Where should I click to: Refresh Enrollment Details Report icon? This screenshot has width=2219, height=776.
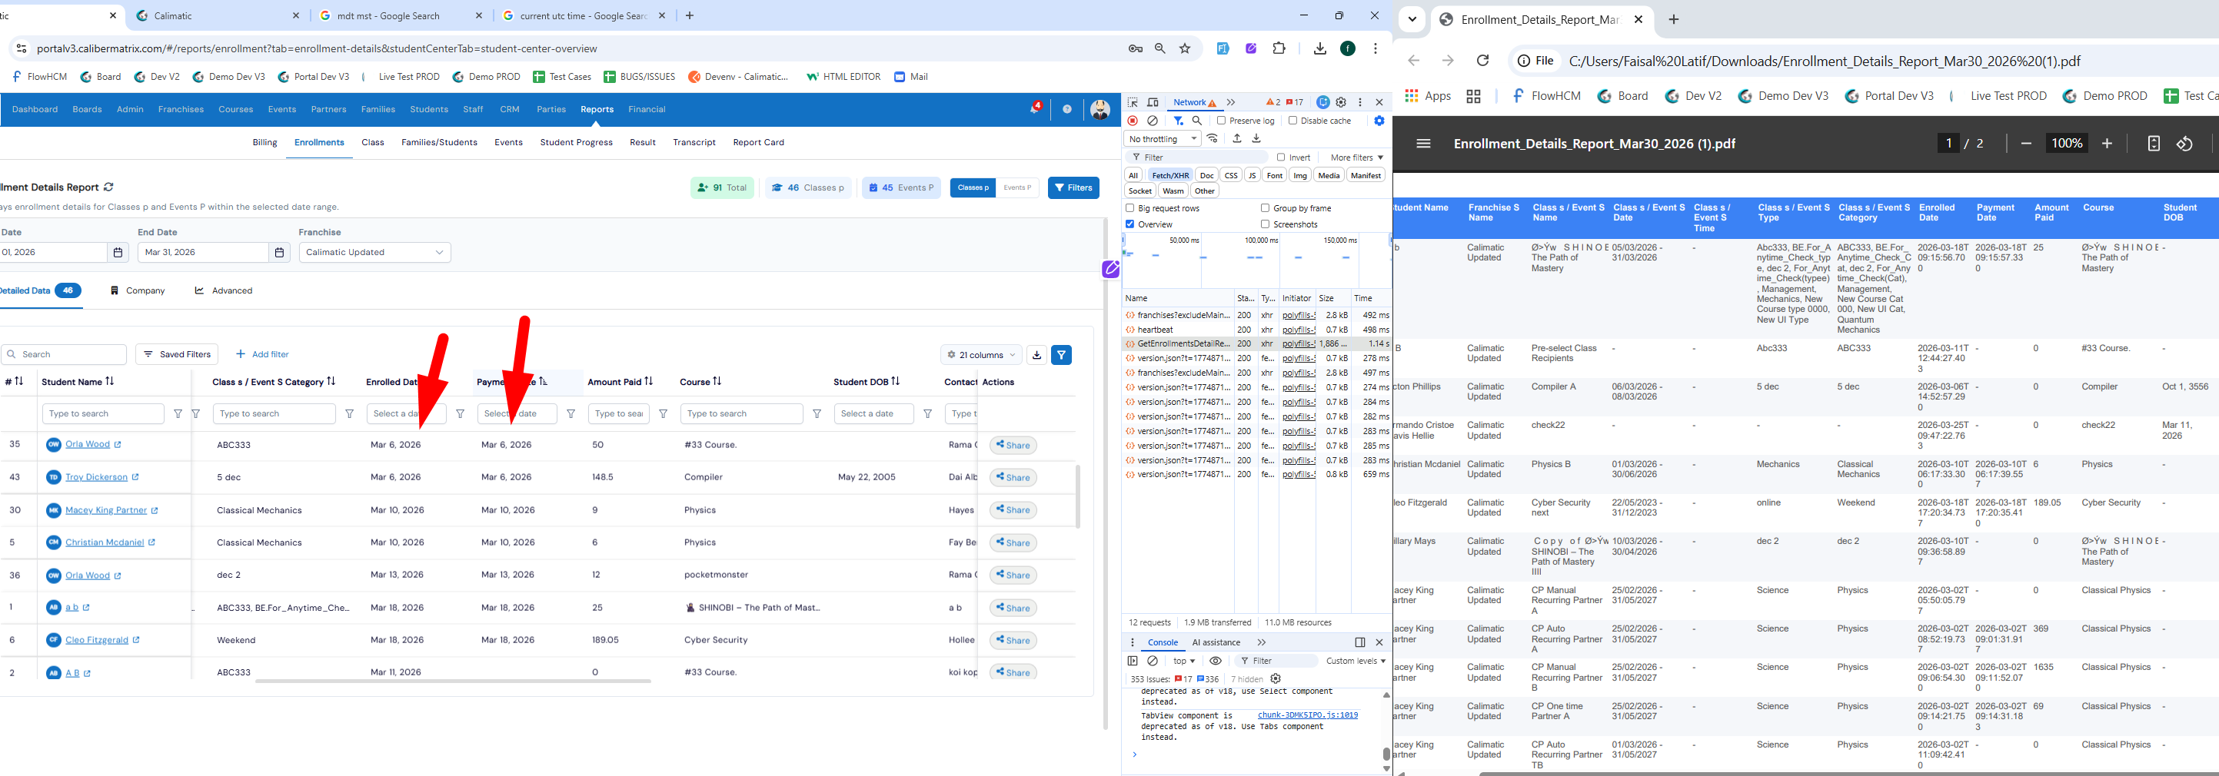click(108, 187)
